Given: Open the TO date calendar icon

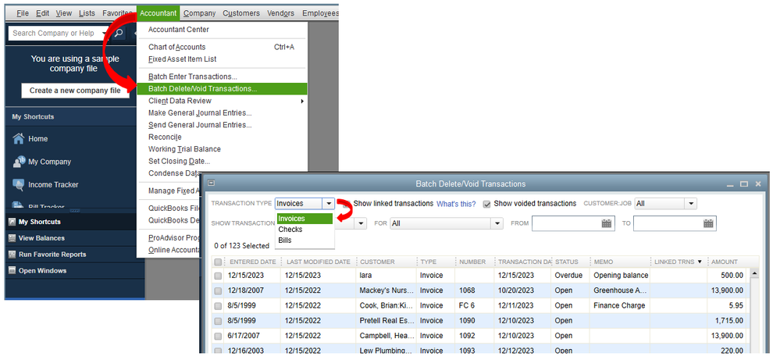Looking at the screenshot, I should pos(708,223).
